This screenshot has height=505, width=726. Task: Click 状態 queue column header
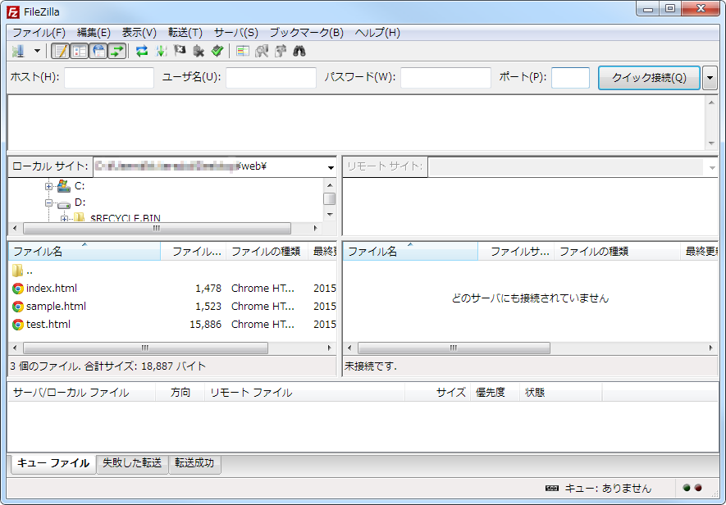click(x=560, y=393)
